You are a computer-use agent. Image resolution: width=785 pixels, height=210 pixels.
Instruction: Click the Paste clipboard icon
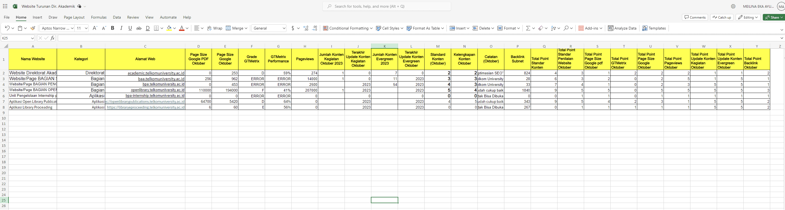[x=20, y=28]
